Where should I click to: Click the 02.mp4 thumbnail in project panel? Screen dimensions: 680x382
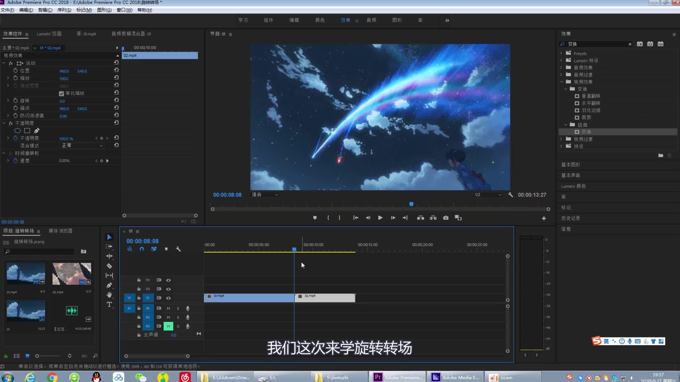pyautogui.click(x=72, y=273)
